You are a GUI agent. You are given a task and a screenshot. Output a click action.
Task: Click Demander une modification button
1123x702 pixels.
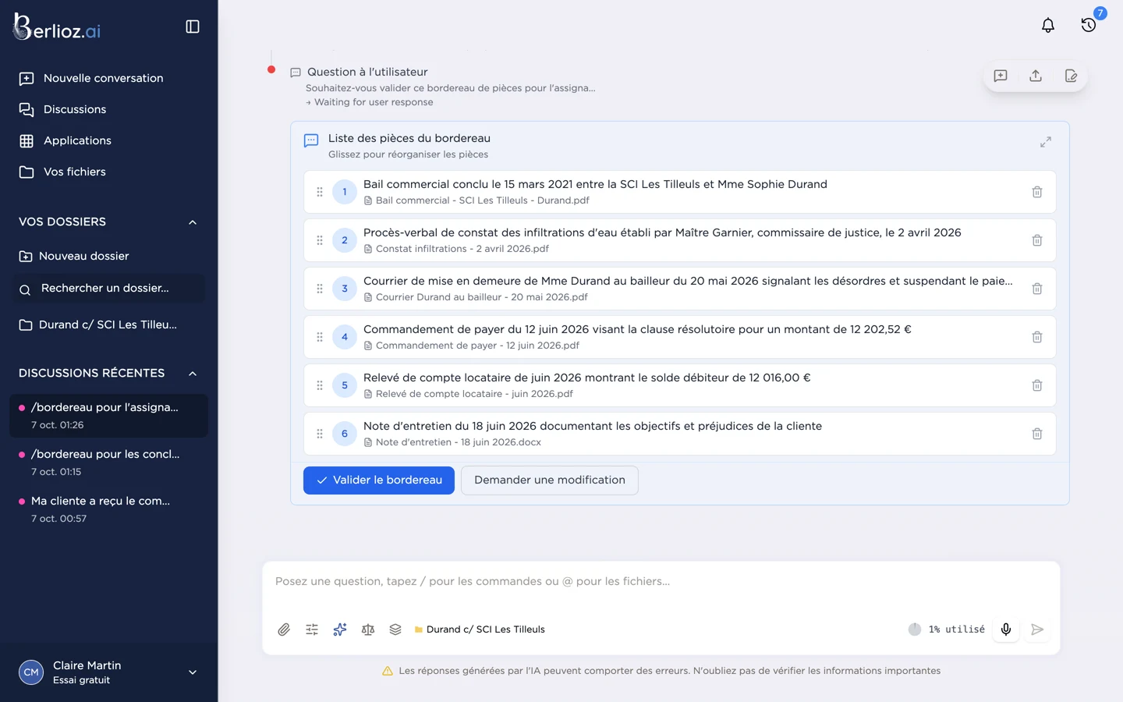point(550,480)
